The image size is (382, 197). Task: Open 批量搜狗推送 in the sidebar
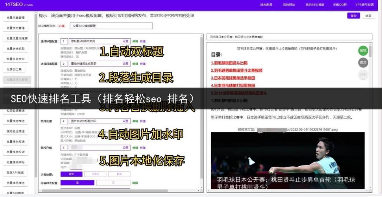click(15, 121)
